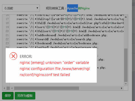Click the error message text about order variable
The image size is (135, 101).
54,63
